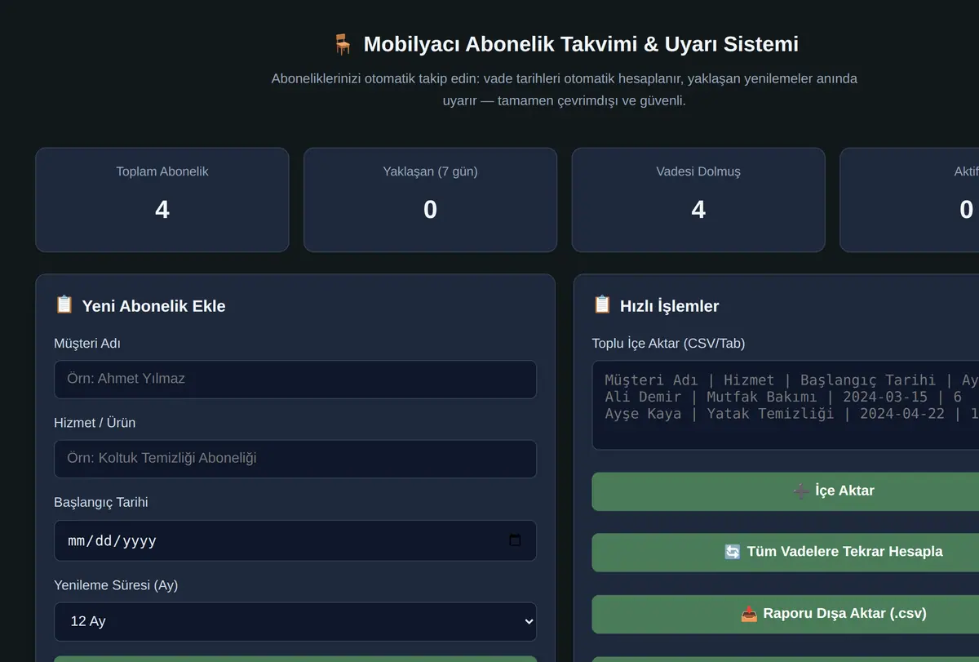979x662 pixels.
Task: Click the refresh icon on Tüm Vadelere Tekrar Hesapla
Action: click(x=733, y=552)
